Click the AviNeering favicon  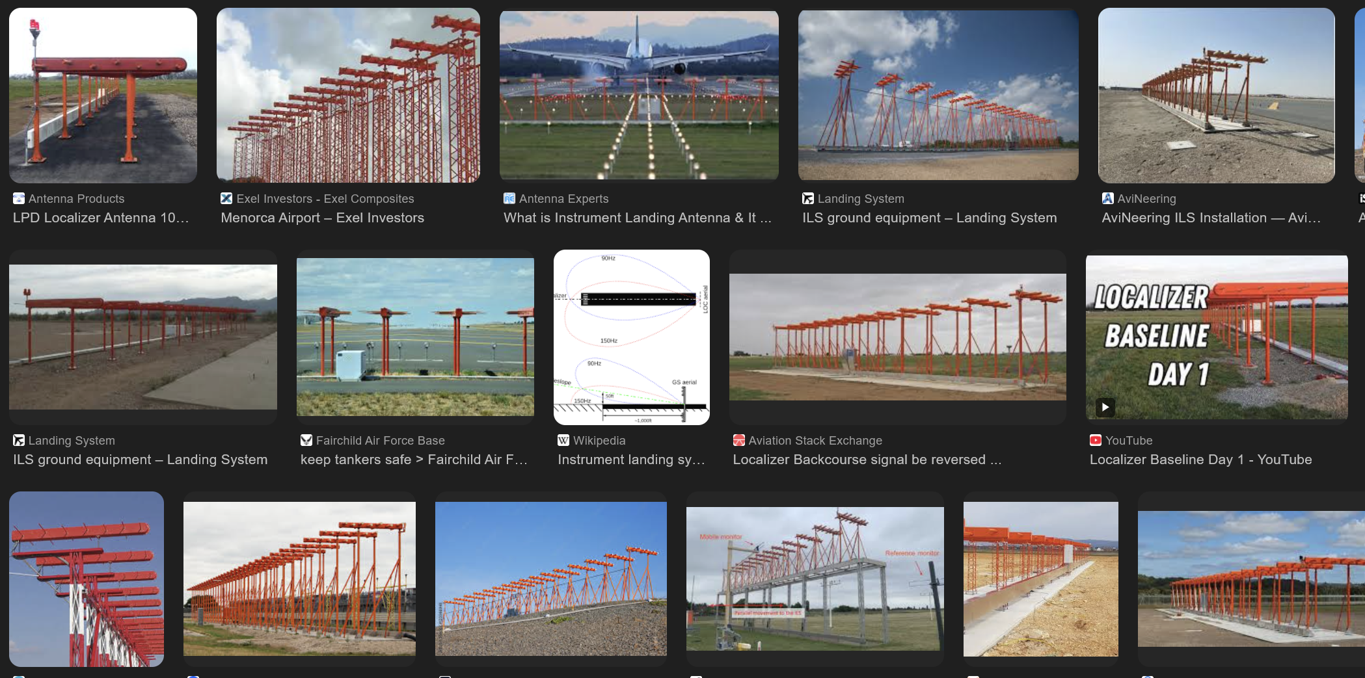click(1107, 198)
